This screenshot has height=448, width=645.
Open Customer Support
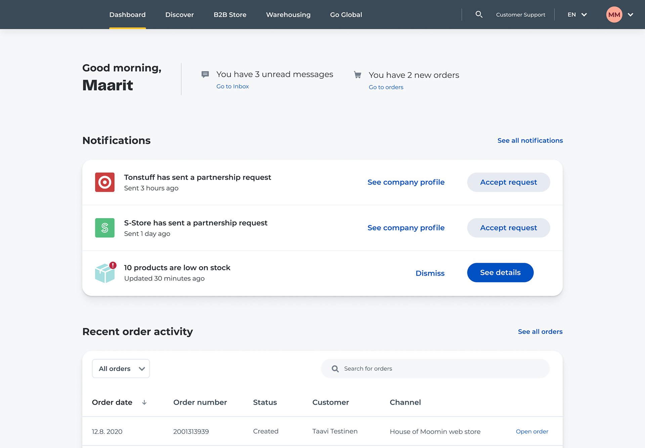[x=520, y=14]
